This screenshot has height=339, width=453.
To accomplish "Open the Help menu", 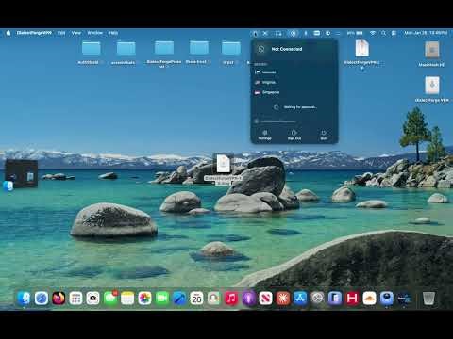I will coord(113,33).
